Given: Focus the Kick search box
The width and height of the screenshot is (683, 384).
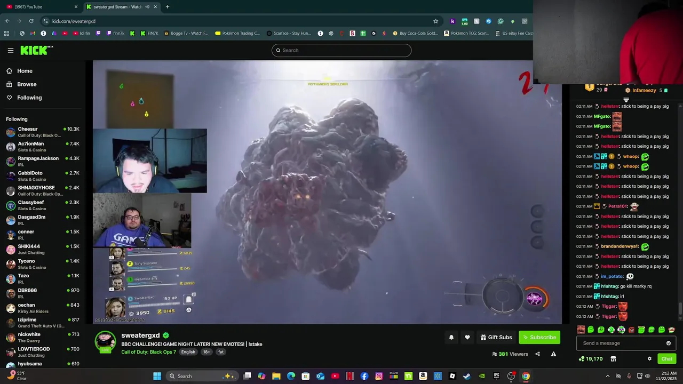Looking at the screenshot, I should pos(341,50).
